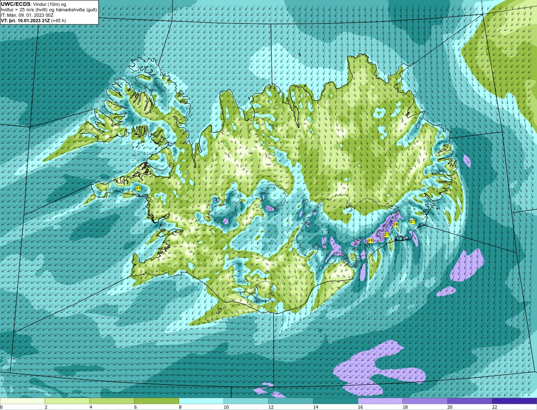Screen dimensions: 537x410
Task: Click the 10–12 m/s legend color segment
Action: (246, 401)
